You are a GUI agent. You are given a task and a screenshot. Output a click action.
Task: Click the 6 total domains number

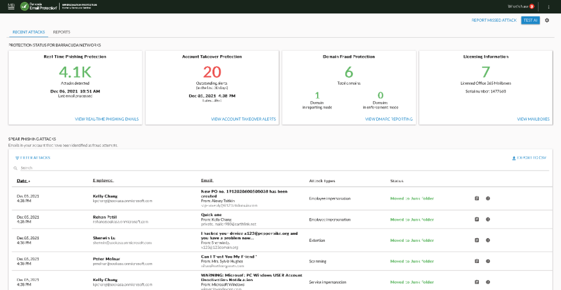349,72
